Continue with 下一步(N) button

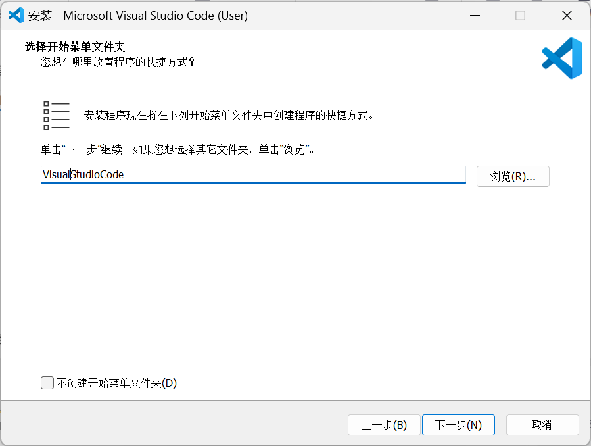click(x=458, y=425)
